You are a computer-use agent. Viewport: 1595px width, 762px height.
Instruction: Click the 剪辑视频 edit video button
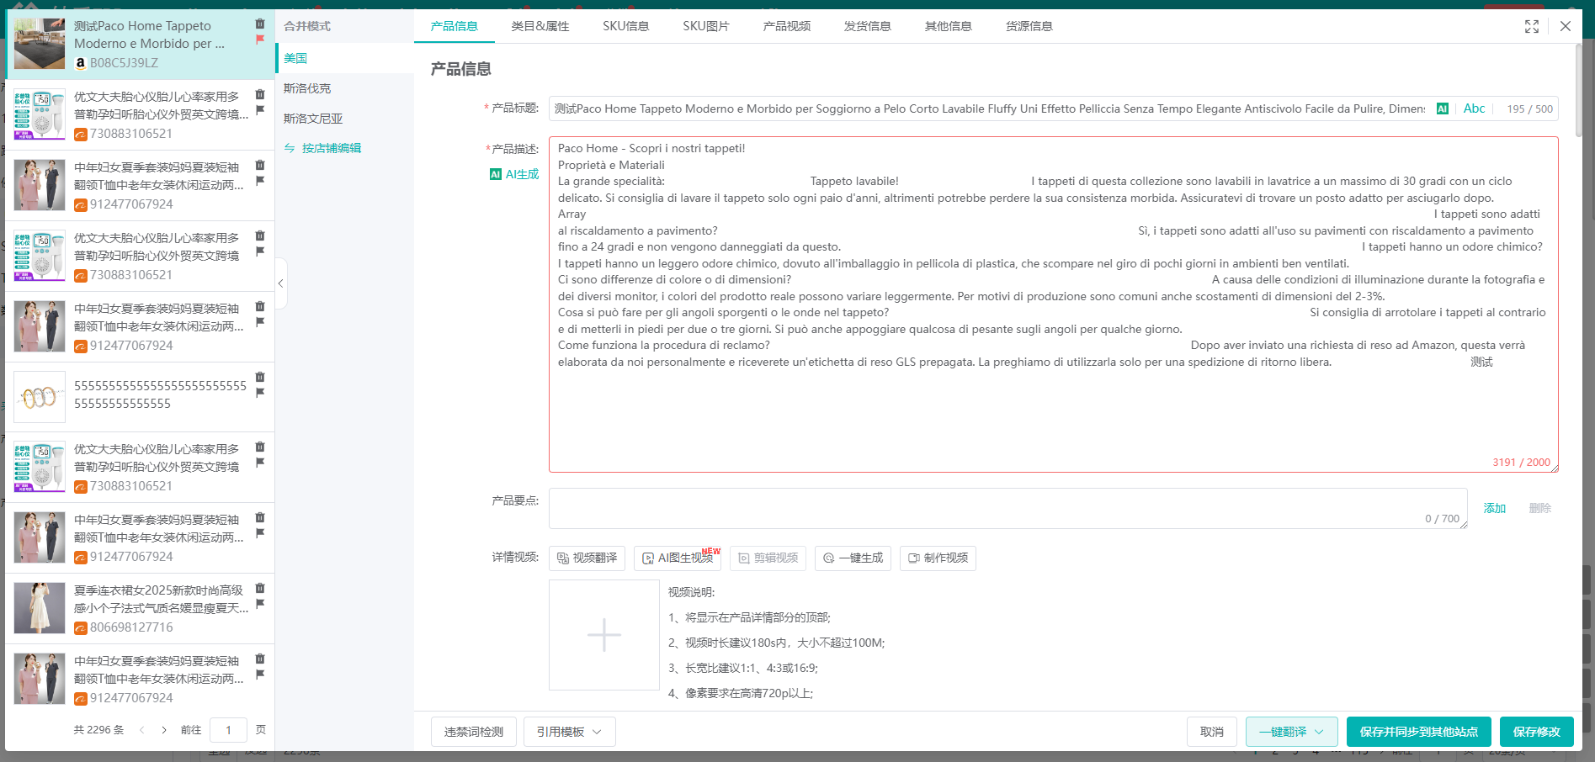point(768,558)
